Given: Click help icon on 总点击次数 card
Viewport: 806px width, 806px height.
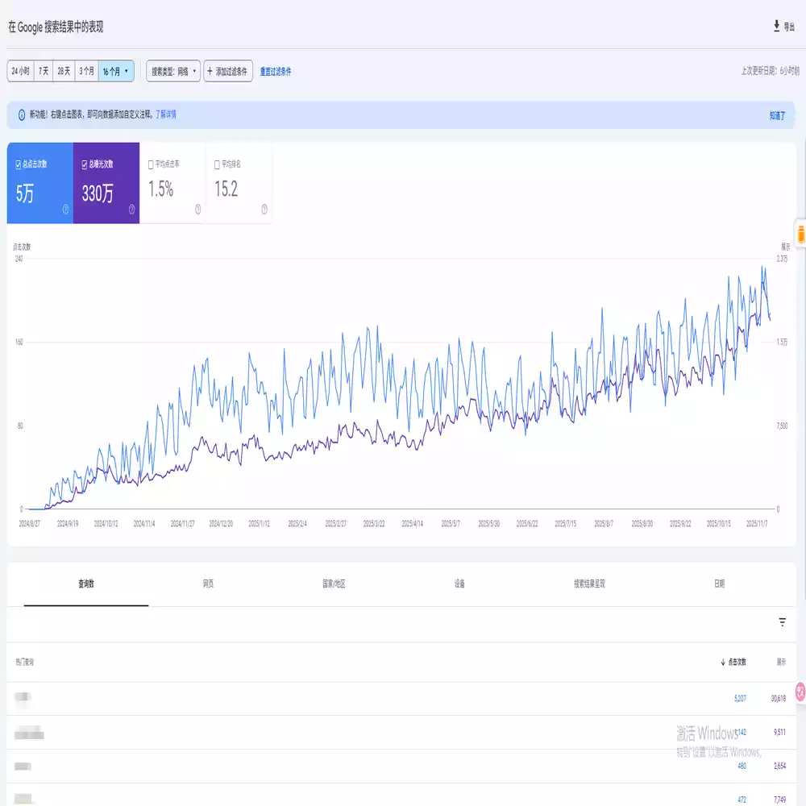Looking at the screenshot, I should pyautogui.click(x=65, y=210).
